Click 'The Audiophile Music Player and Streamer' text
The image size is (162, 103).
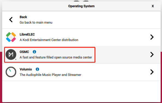point(51,75)
